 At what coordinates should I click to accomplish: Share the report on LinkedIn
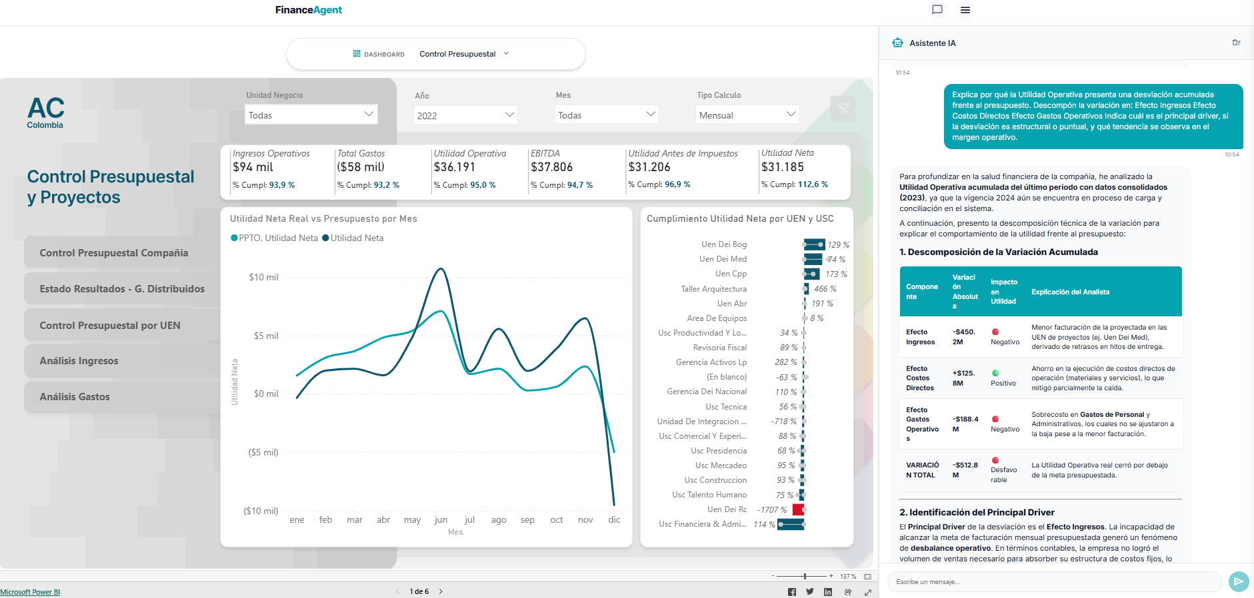pos(828,592)
